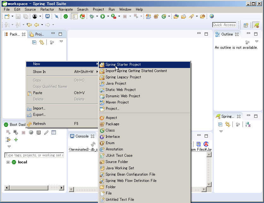Choose Dynamic Web Project in submenu
This screenshot has height=203, width=264.
[145, 96]
